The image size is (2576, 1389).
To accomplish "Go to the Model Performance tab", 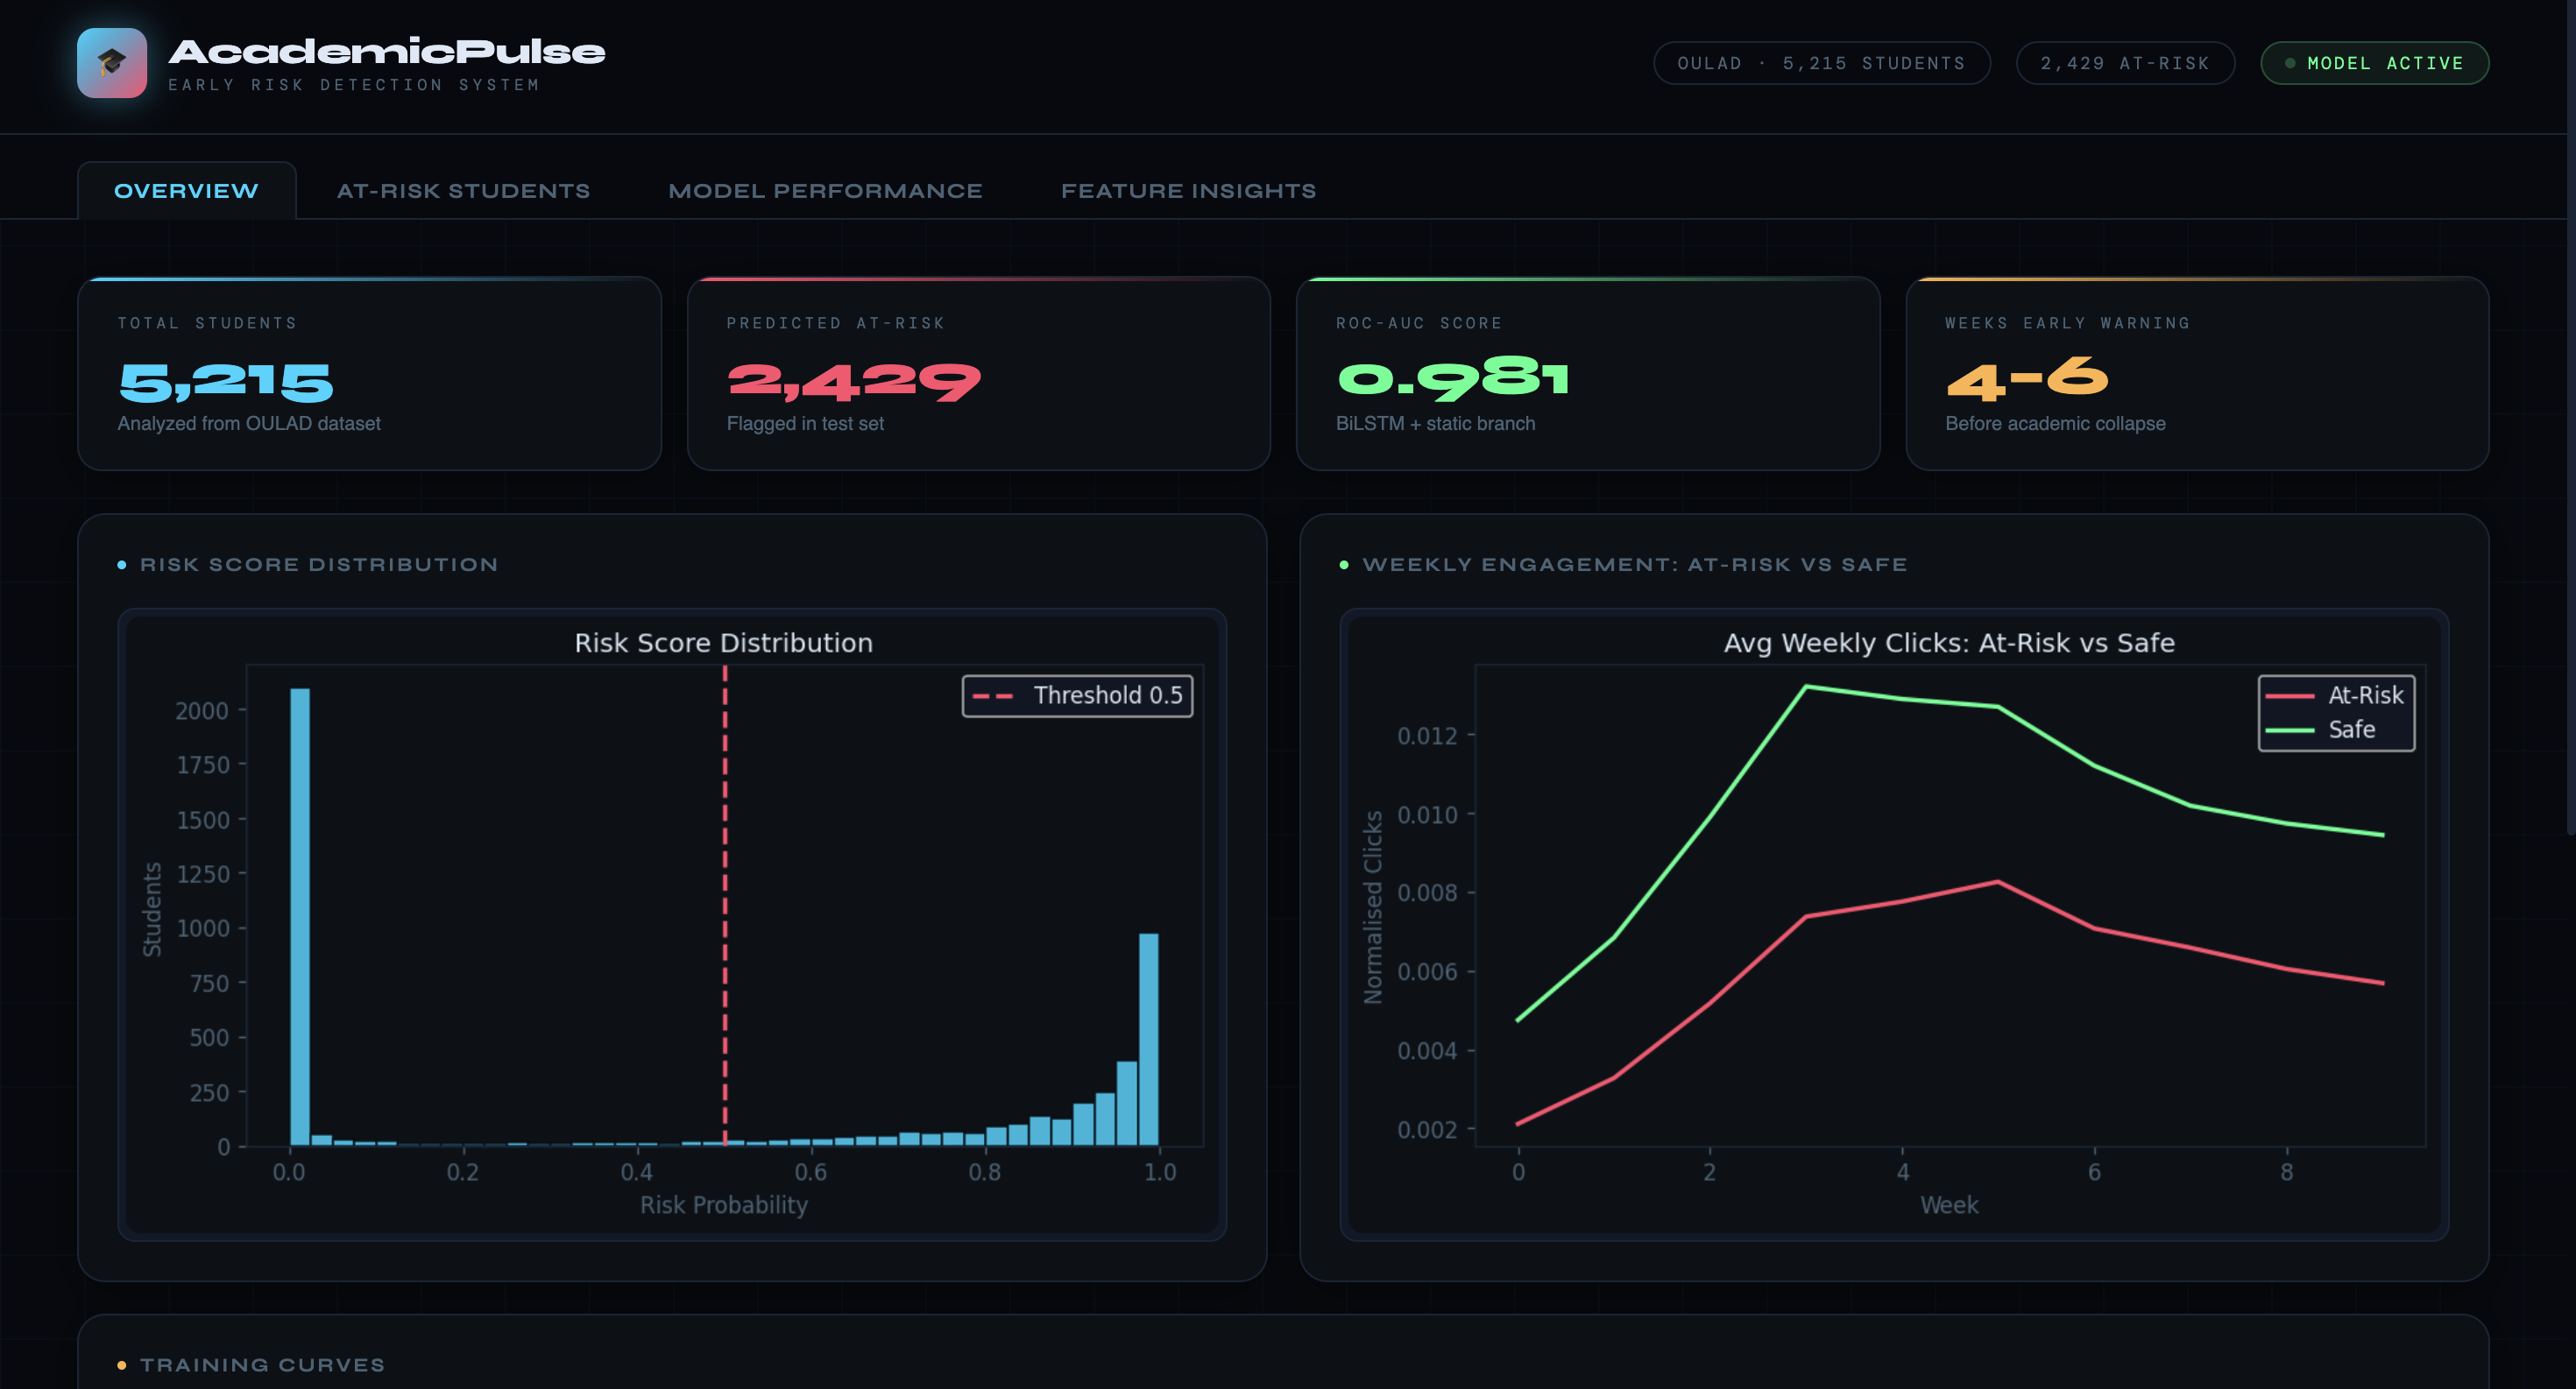I will [825, 191].
